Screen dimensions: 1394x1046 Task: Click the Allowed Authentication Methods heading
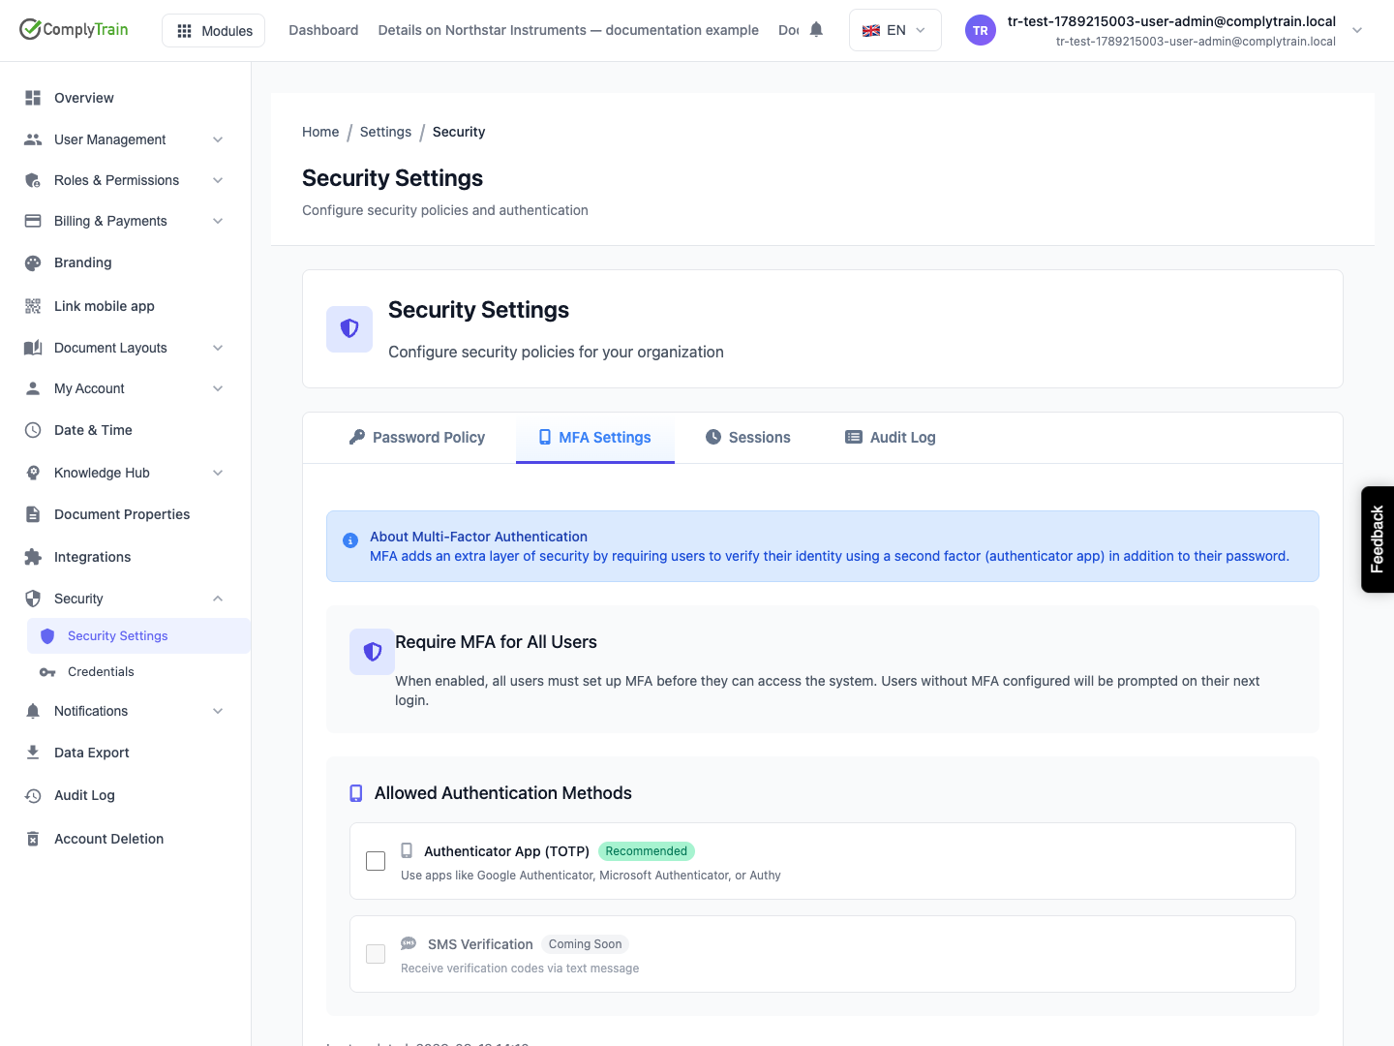click(503, 793)
